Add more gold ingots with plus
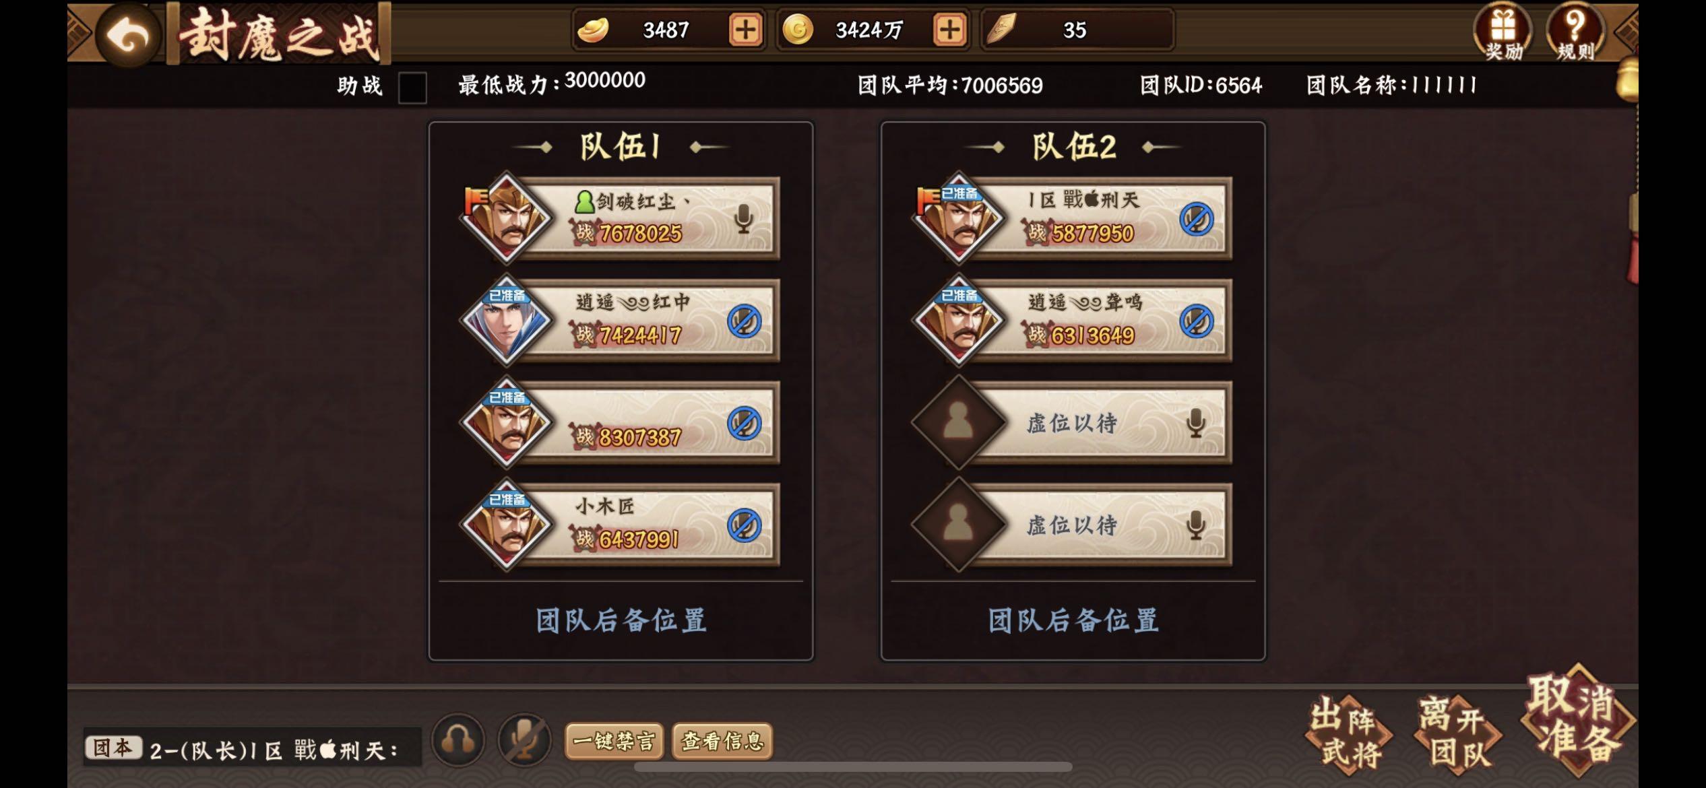The image size is (1706, 788). [745, 30]
